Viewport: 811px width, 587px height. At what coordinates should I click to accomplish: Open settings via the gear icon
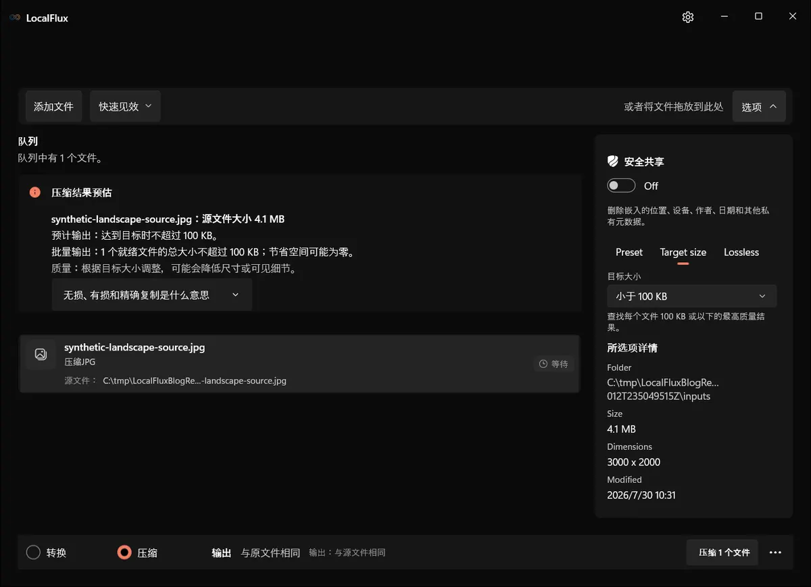point(688,18)
